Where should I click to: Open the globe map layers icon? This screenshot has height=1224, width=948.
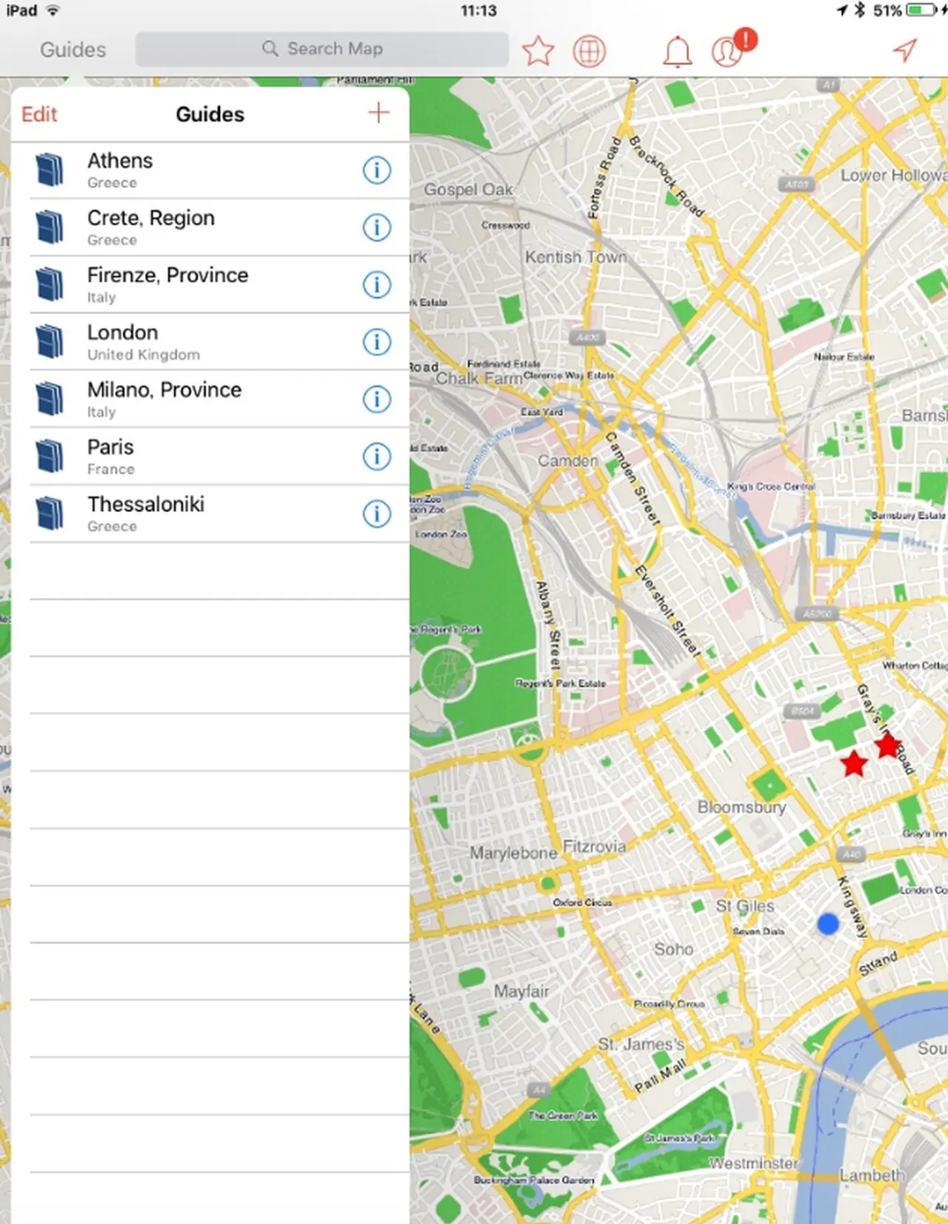click(590, 51)
